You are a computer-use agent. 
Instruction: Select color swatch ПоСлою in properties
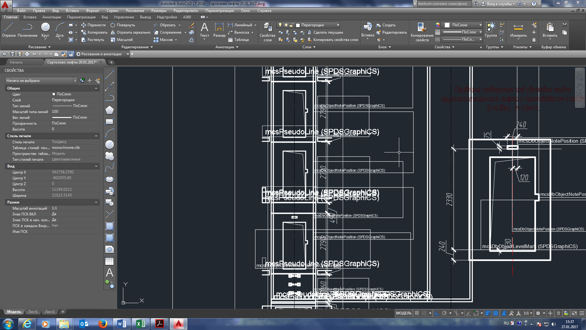(54, 94)
